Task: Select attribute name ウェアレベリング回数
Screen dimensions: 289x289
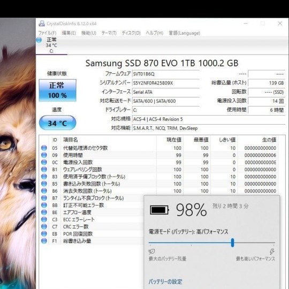Action: [82, 169]
